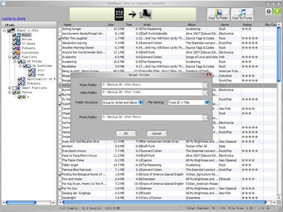
Task: Collapse the SS Subfolder node
Action: 20,66
